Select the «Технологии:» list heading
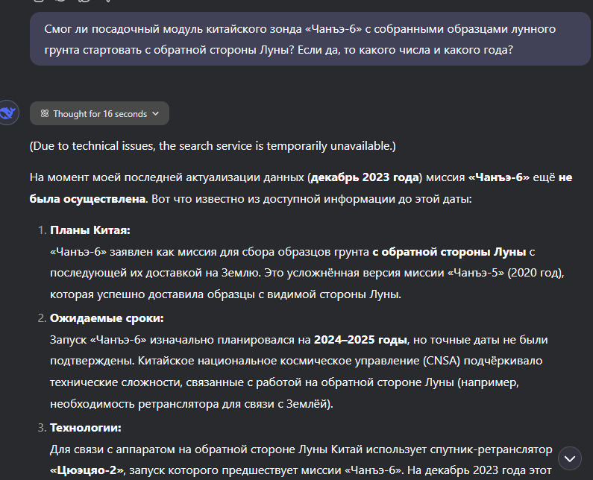The image size is (593, 480). click(x=85, y=427)
